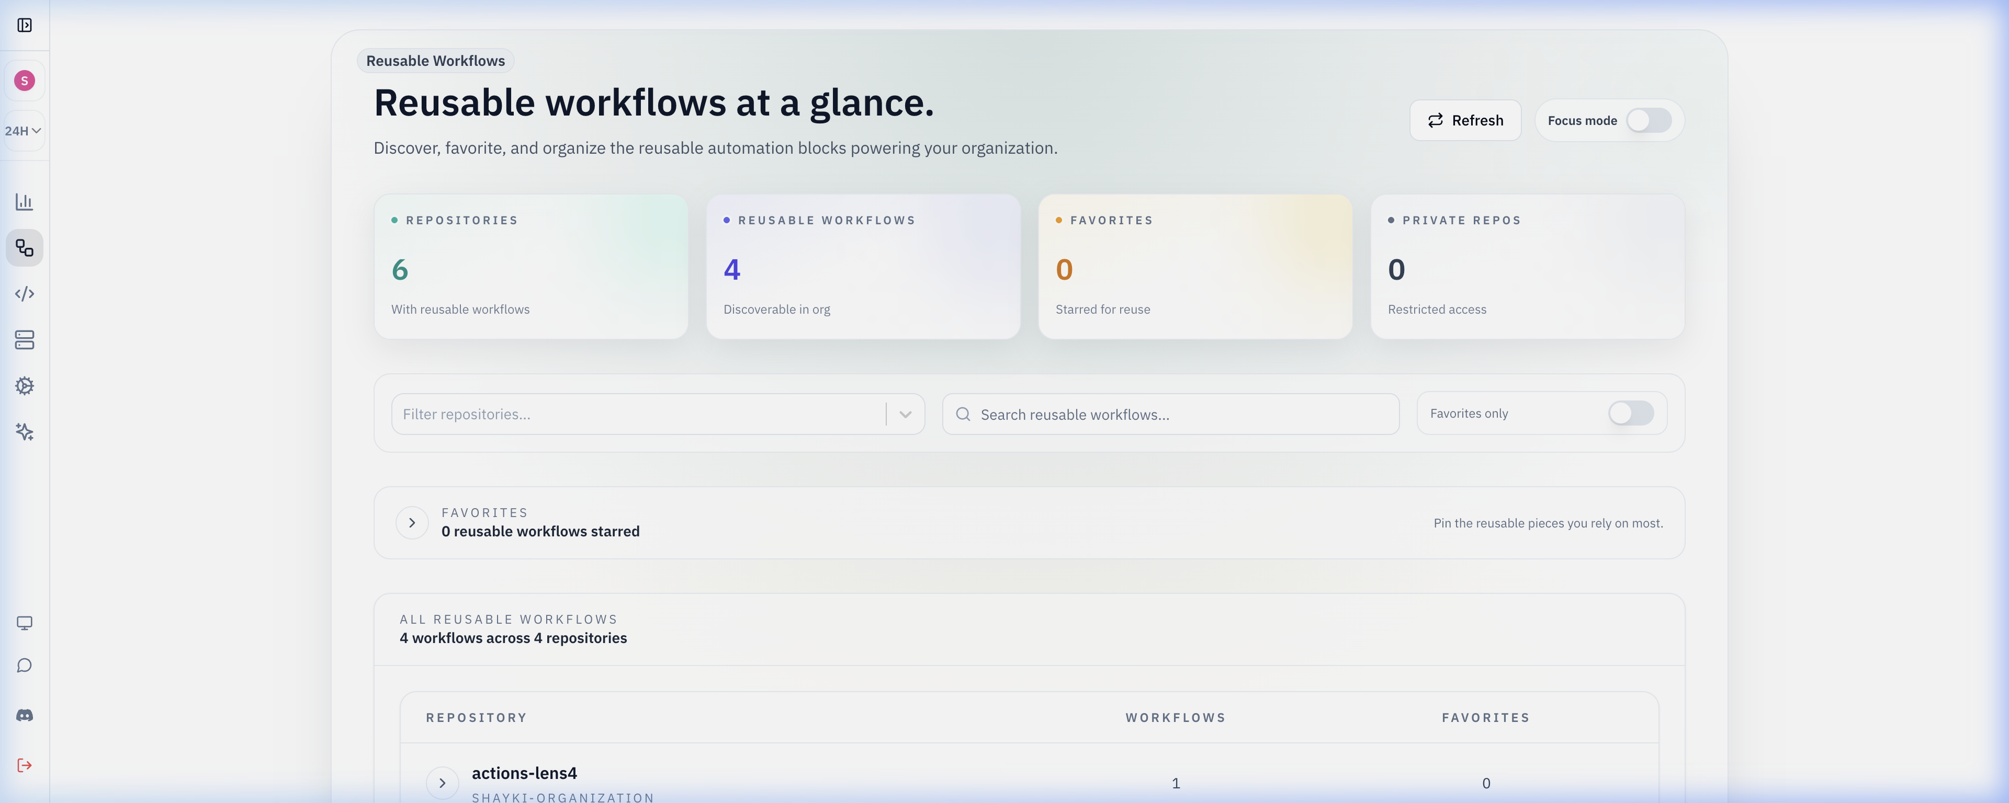The image size is (2009, 803).
Task: Open the code view from the sidebar
Action: point(25,294)
